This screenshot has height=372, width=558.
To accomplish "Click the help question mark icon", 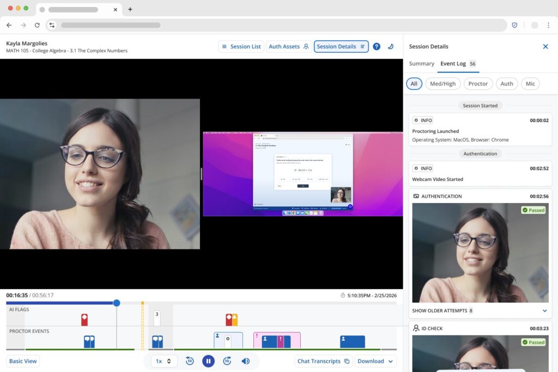I will [377, 47].
